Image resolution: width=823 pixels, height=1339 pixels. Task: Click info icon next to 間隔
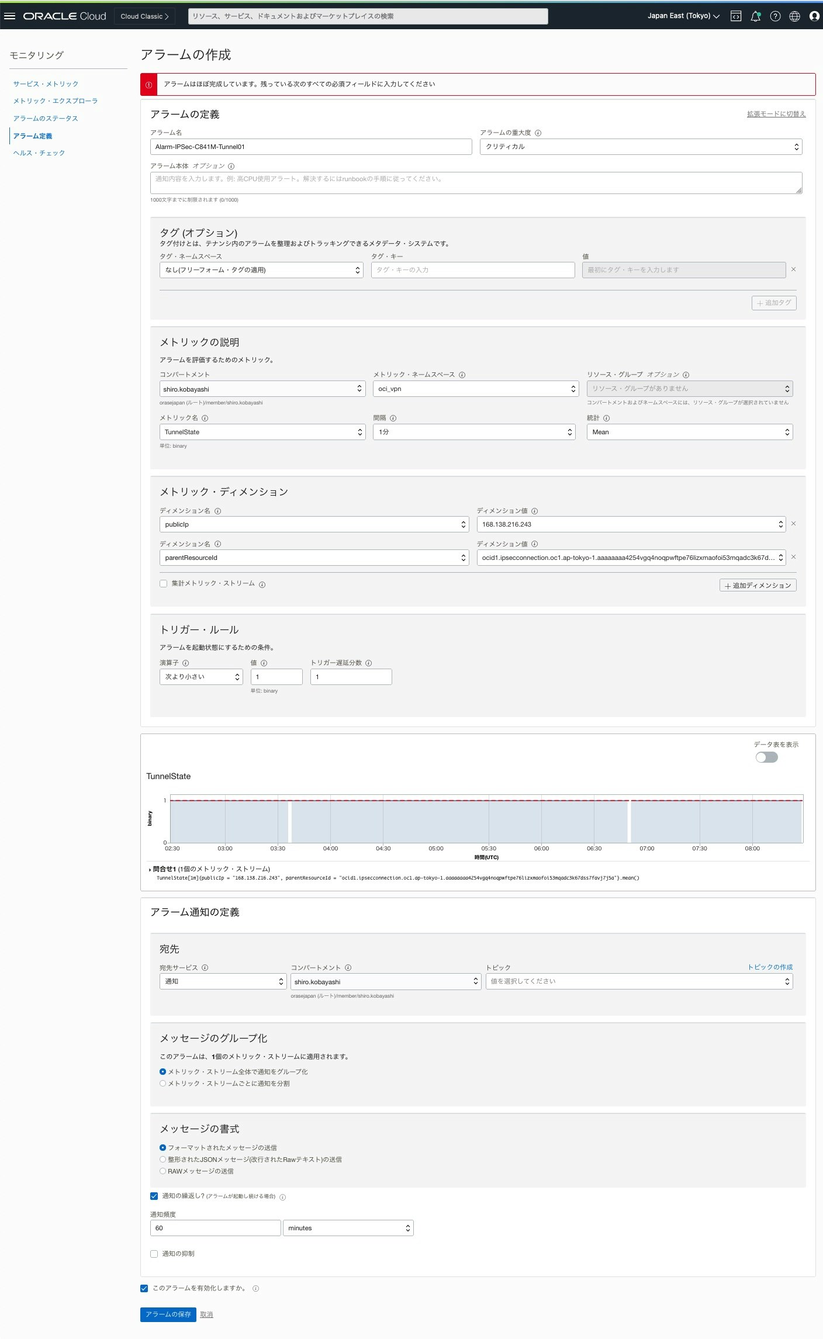[x=393, y=418]
